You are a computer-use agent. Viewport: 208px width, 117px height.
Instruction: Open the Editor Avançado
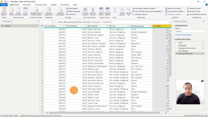(73, 11)
